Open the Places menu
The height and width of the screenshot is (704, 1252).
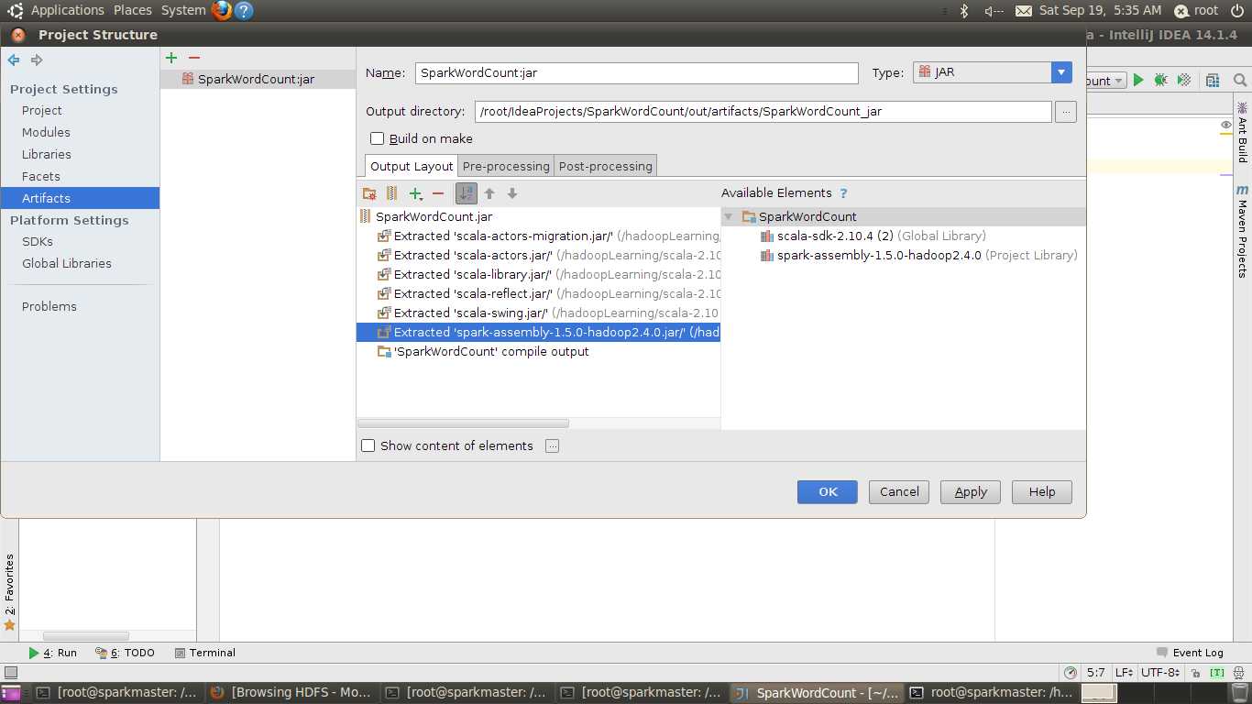[x=133, y=10]
